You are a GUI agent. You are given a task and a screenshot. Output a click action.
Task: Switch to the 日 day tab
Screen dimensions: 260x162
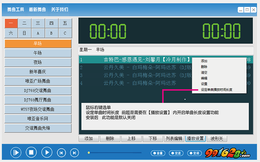(x=25, y=33)
